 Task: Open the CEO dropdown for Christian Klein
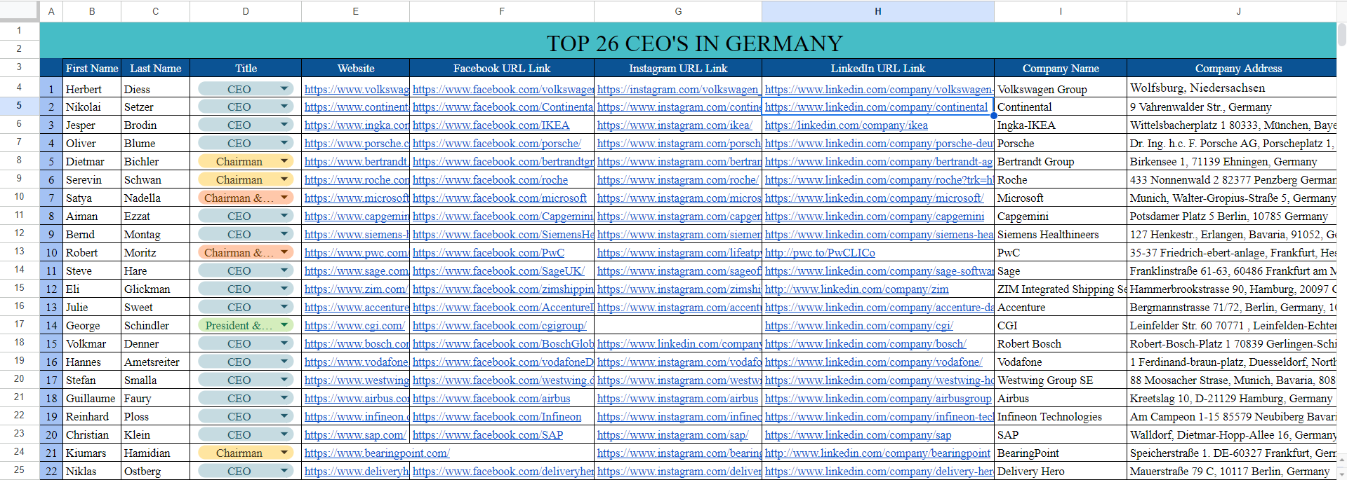[284, 434]
